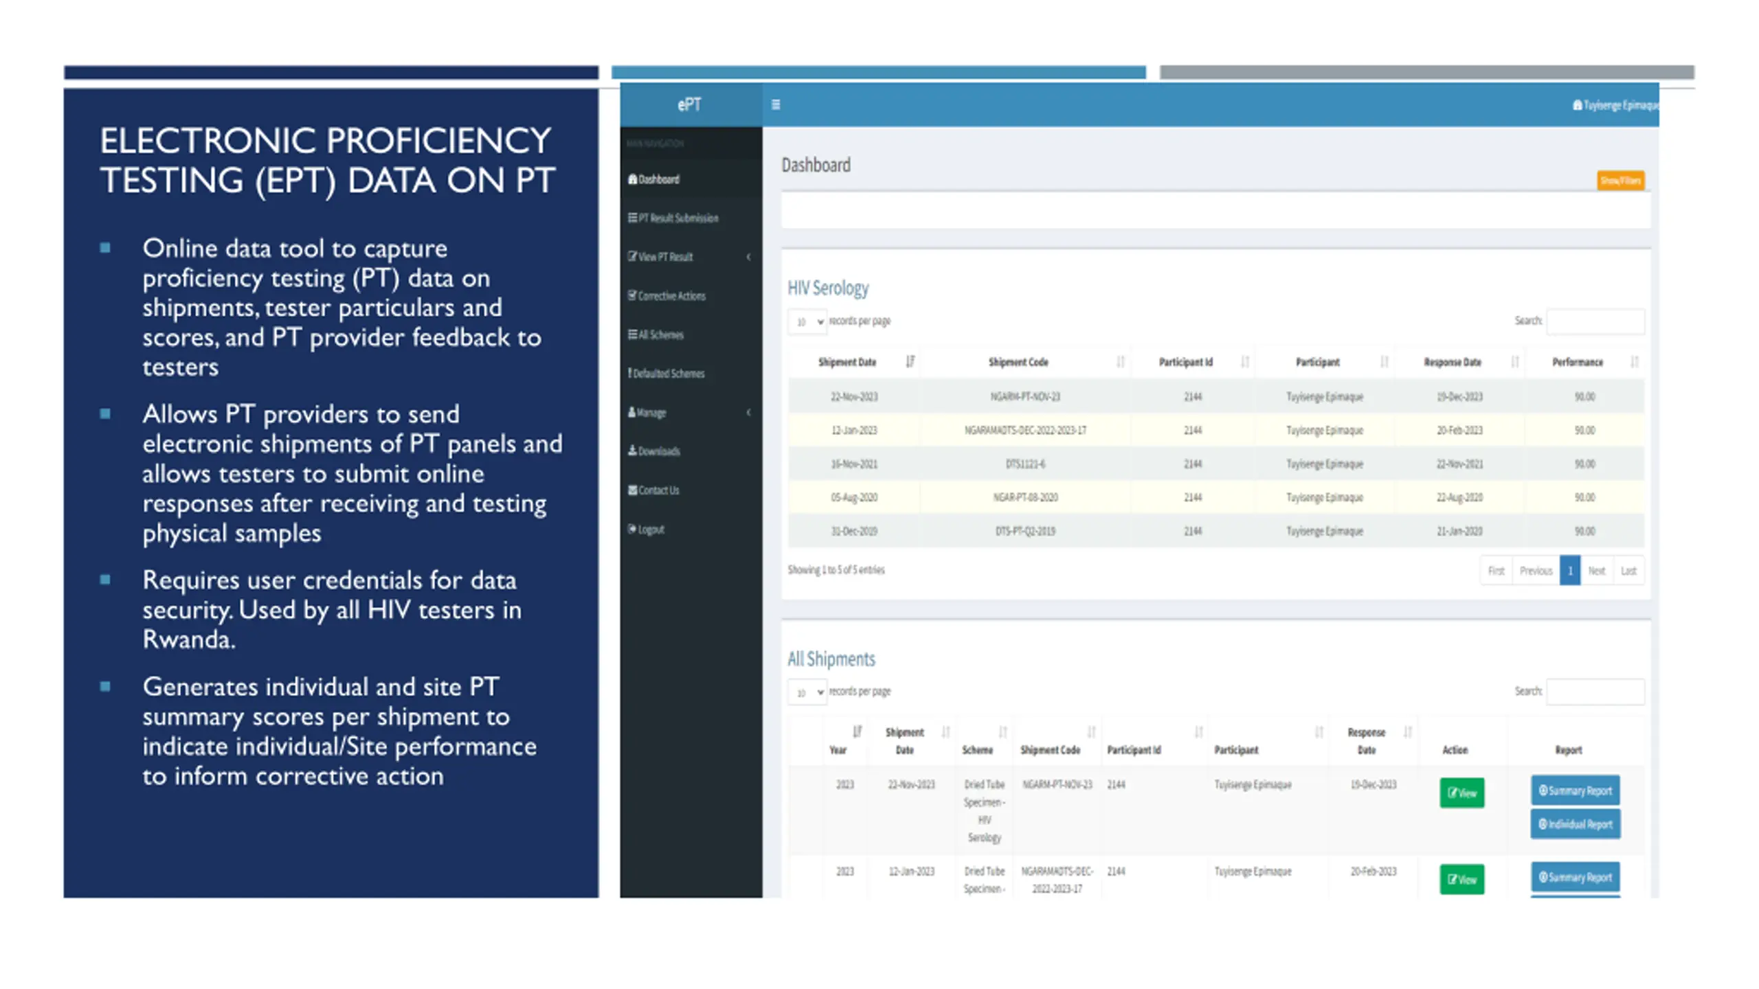Sort HIV Serology by Performance
Viewport: 1759px width, 989px height.
coord(1584,362)
